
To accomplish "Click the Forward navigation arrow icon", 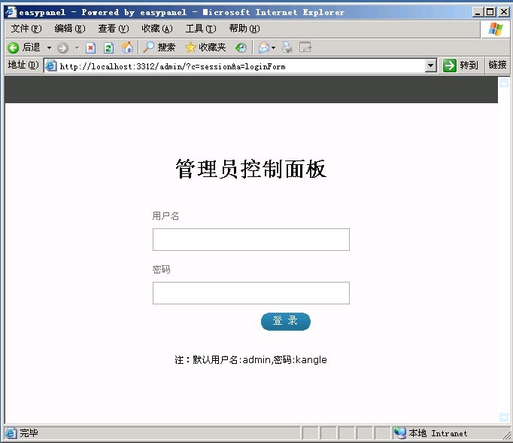I will pos(63,47).
